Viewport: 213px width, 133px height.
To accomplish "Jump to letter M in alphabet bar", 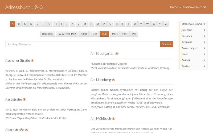I will pos(85,24).
